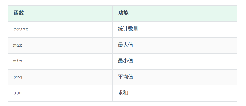246x106 pixels.
Task: Select the sum function name
Action: coord(18,93)
